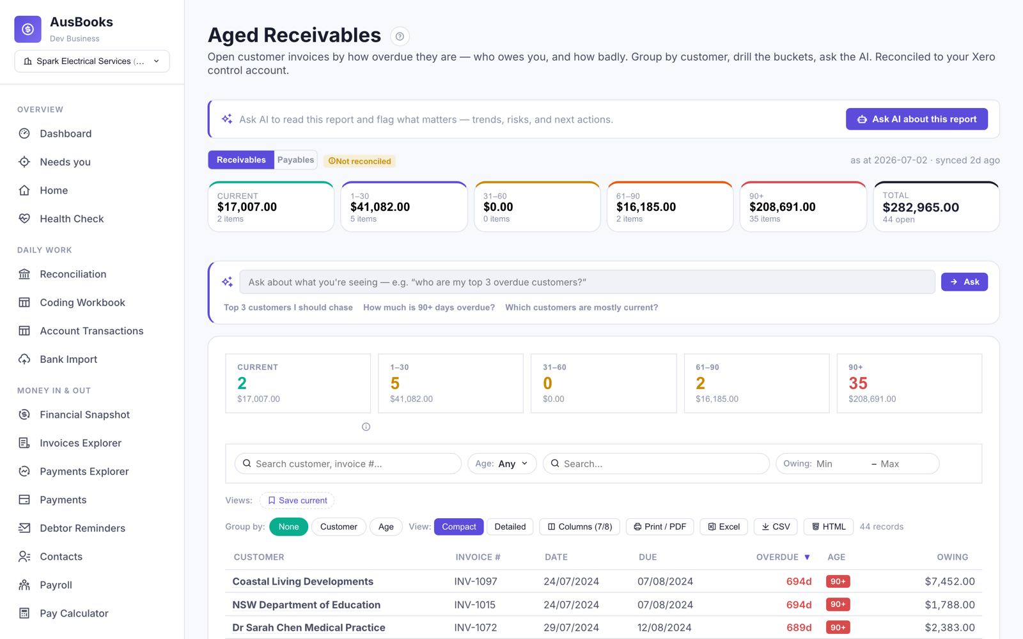Click Print / PDF

pyautogui.click(x=659, y=527)
